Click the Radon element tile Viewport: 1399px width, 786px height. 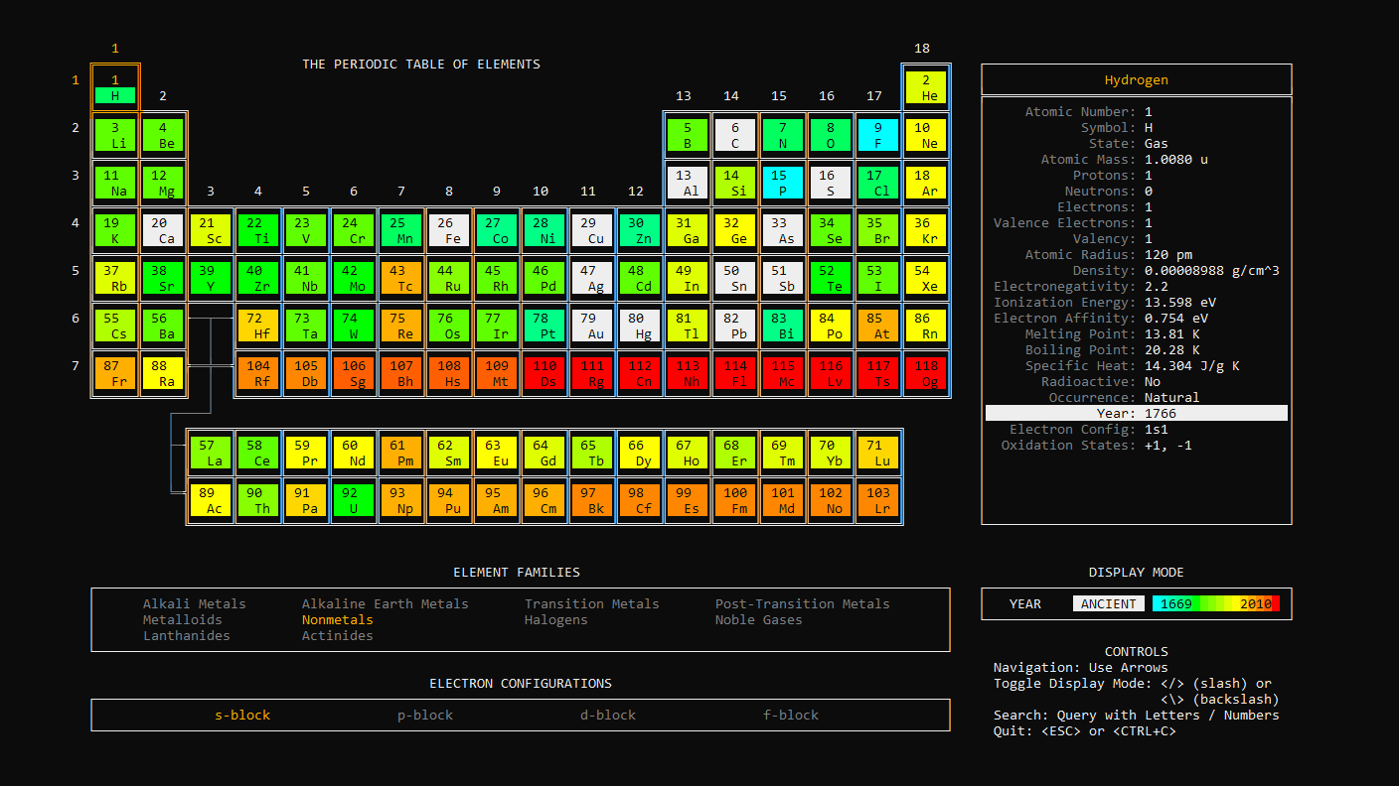coord(926,326)
